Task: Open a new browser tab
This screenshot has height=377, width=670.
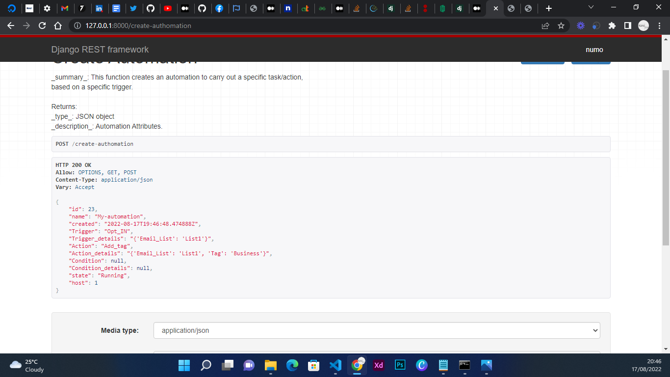Action: pyautogui.click(x=549, y=8)
